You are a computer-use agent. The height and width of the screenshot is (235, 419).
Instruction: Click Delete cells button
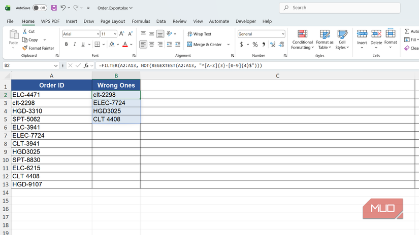coord(376,39)
